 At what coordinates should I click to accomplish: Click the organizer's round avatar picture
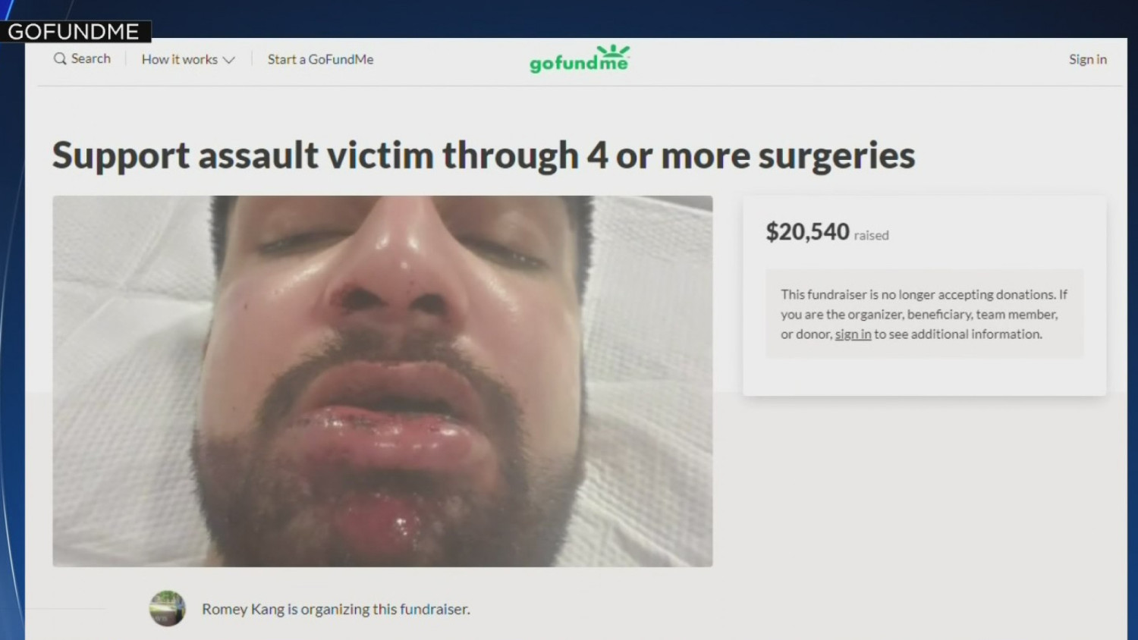[x=167, y=608]
